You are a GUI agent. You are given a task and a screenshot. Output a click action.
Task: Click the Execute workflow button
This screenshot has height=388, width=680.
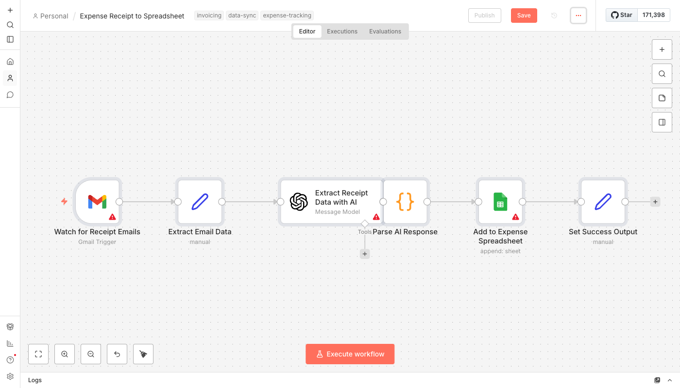(350, 354)
